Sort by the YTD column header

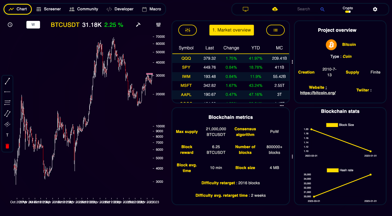(x=256, y=48)
